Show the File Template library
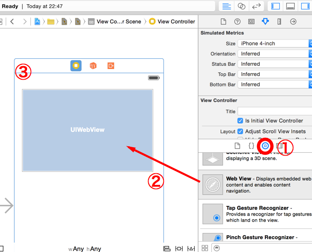The image size is (312, 252). 237,146
